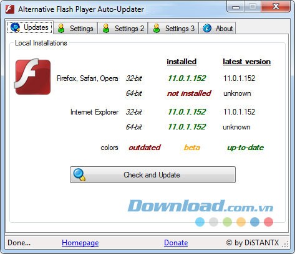
Task: Click the Check and Update button
Action: [x=153, y=175]
